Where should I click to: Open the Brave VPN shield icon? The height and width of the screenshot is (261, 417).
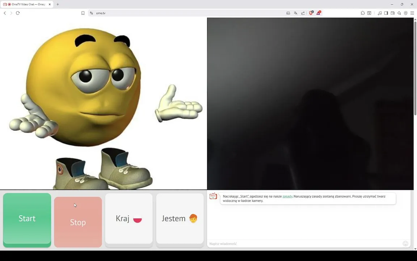405,13
